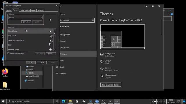Click the taskbar search box
Viewport: 186px width, 104px height.
30,101
